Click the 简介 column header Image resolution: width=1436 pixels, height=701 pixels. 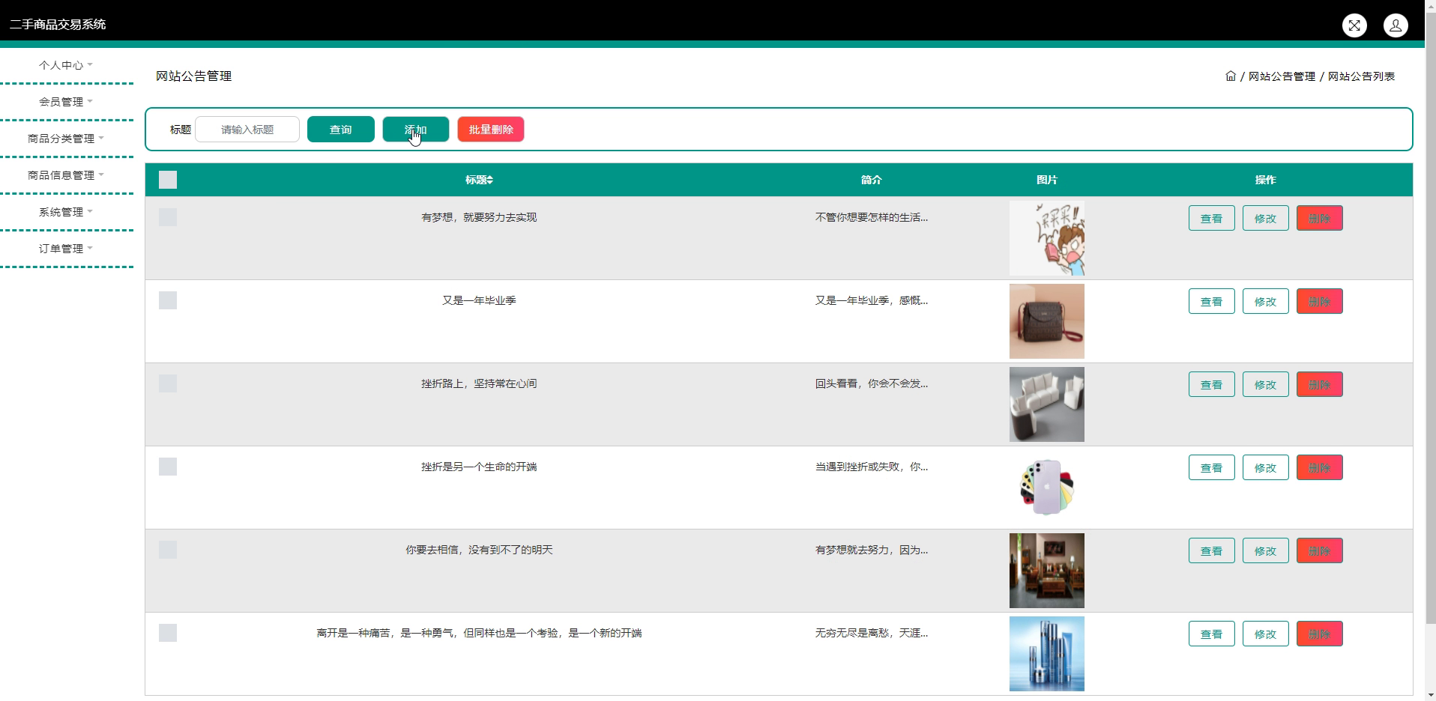(x=872, y=180)
